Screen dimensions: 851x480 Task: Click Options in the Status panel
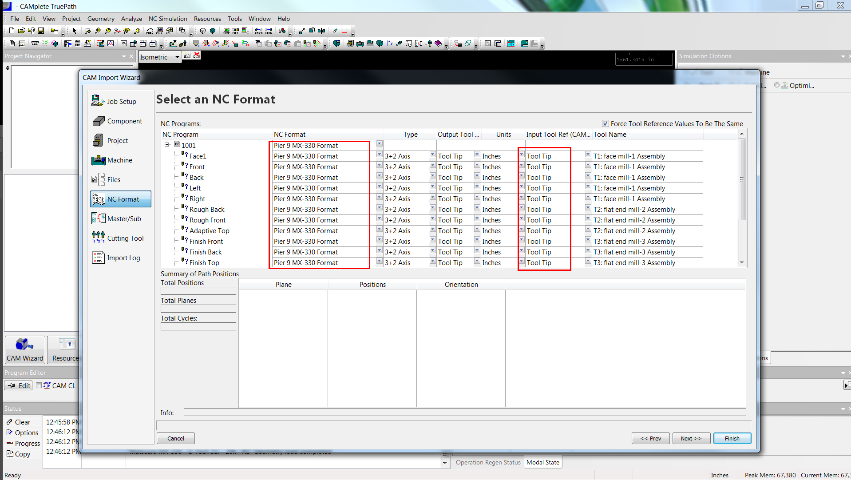pyautogui.click(x=22, y=432)
